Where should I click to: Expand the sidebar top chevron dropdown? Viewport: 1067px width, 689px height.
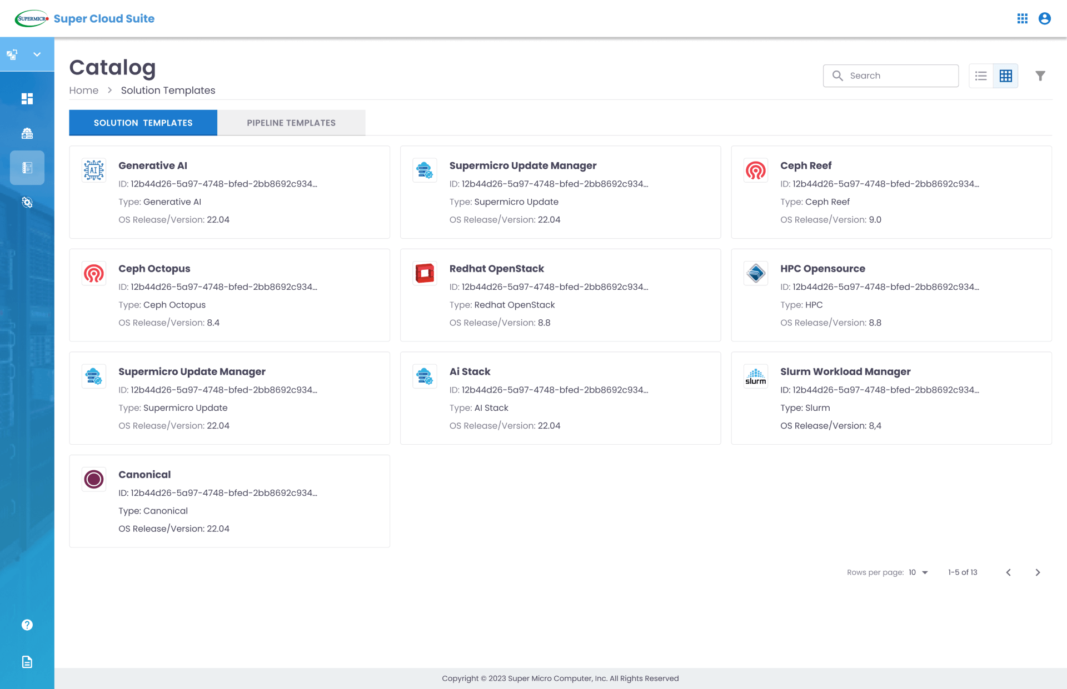click(x=37, y=54)
